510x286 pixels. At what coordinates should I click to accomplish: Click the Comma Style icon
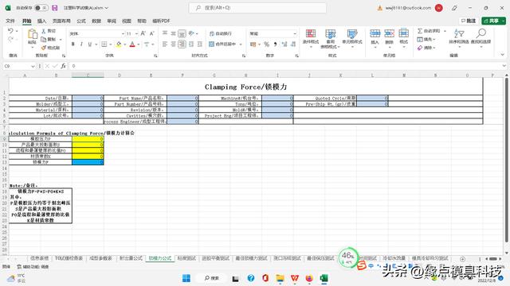275,44
